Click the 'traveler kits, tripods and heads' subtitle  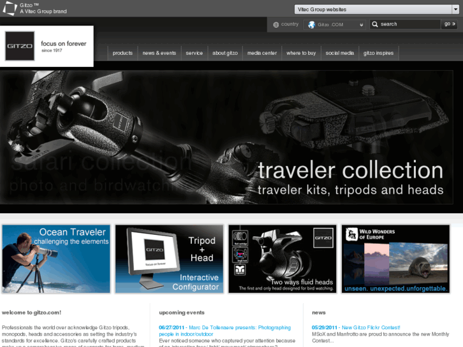pyautogui.click(x=350, y=190)
